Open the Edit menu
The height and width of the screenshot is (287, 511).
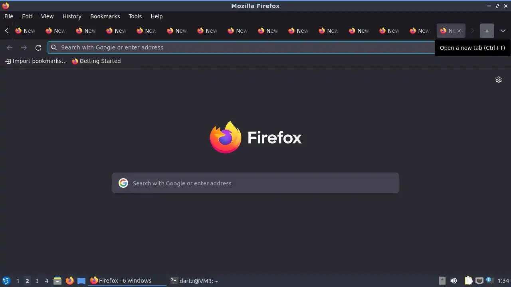pyautogui.click(x=27, y=16)
